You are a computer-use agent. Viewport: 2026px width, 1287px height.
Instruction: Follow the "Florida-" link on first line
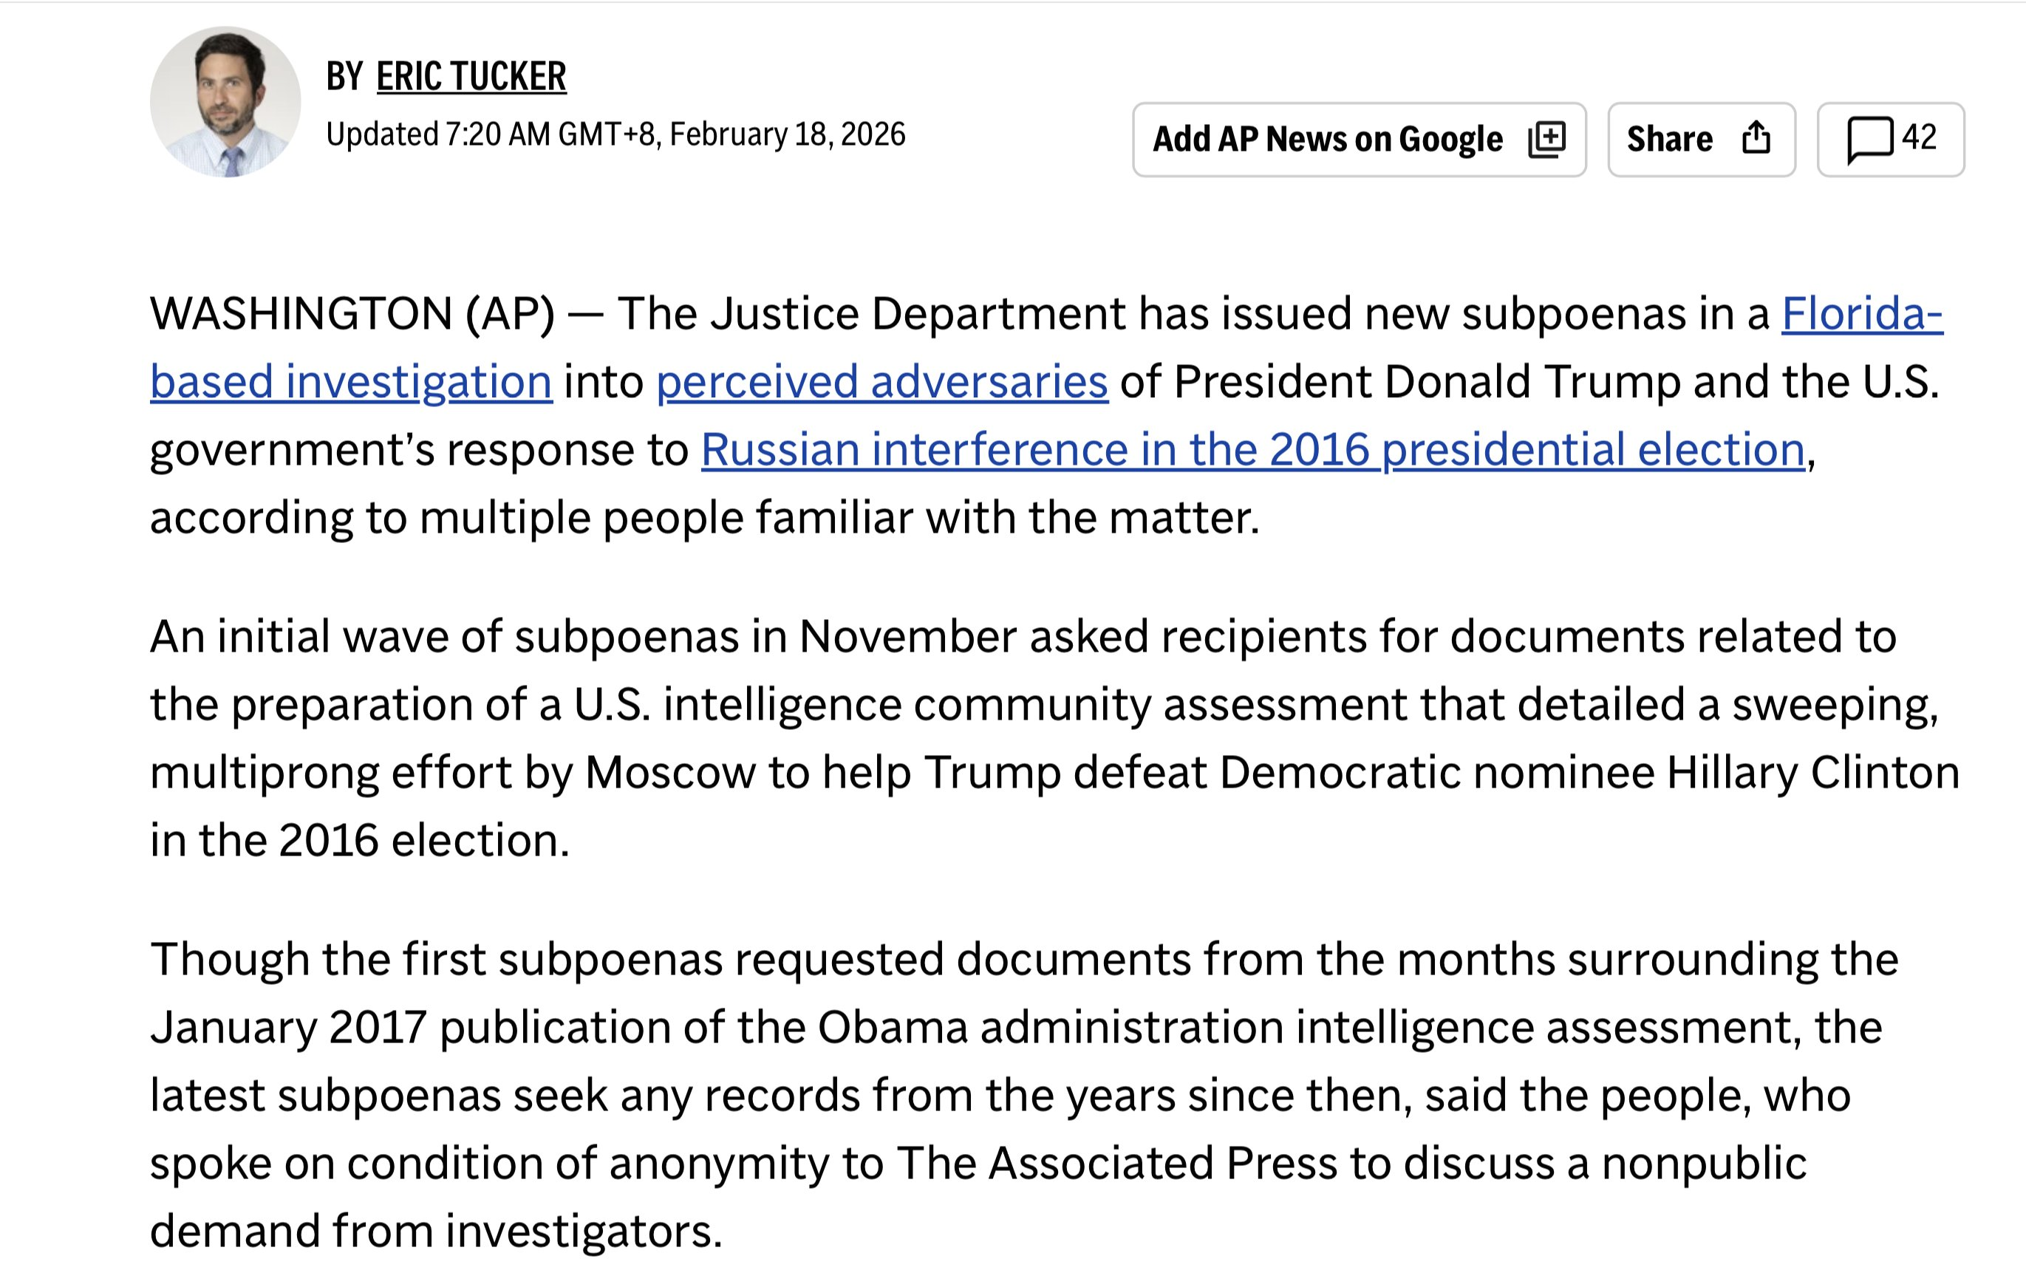click(1862, 315)
